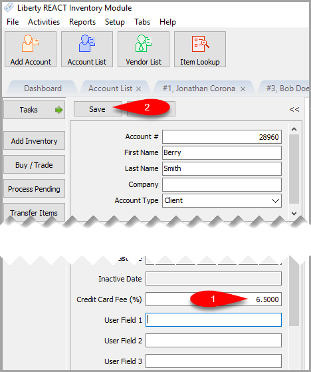Screen dimensions: 311x372
Task: Switch to the Dashboard tab
Action: click(43, 89)
